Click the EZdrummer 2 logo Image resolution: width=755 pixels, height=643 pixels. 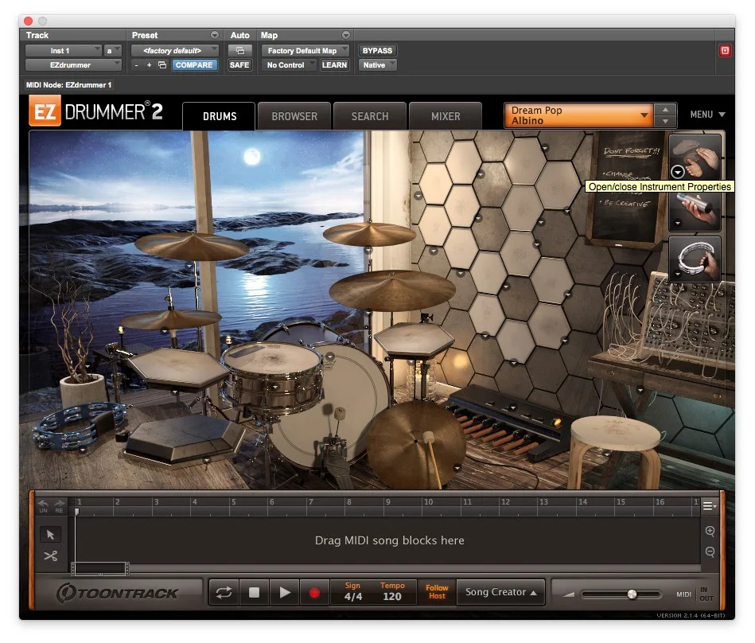click(x=96, y=111)
